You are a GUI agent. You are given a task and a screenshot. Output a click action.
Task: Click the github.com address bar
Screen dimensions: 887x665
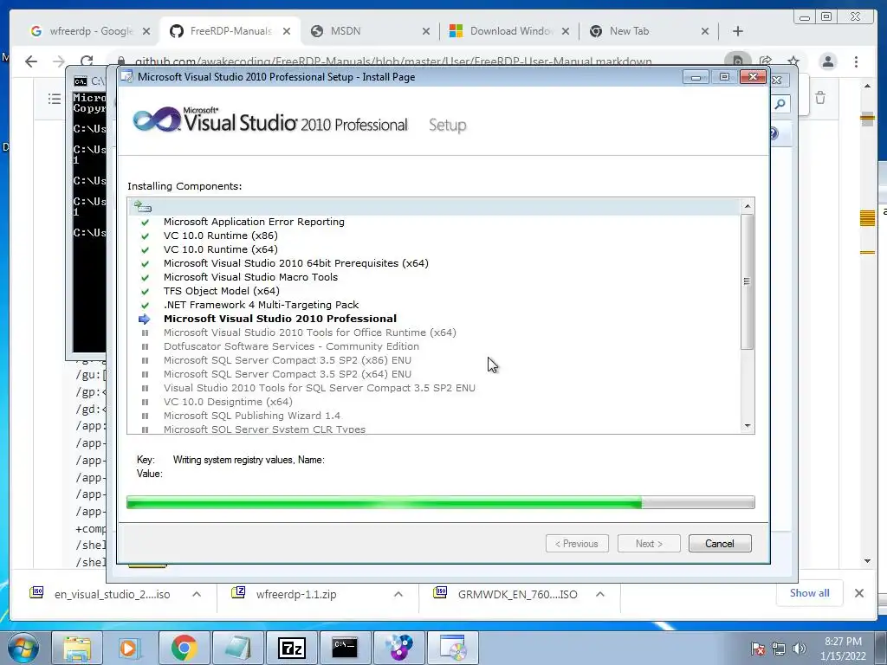pyautogui.click(x=393, y=61)
